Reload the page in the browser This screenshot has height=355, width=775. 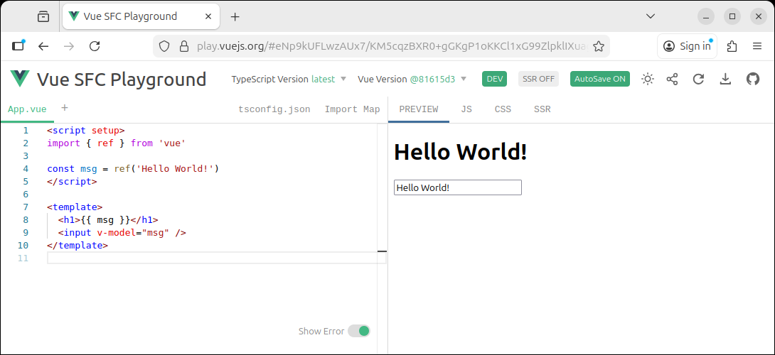pyautogui.click(x=95, y=46)
